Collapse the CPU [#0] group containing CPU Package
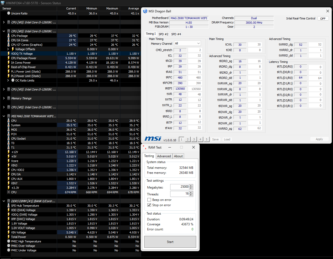This screenshot has height=259, width=333. 4,31
